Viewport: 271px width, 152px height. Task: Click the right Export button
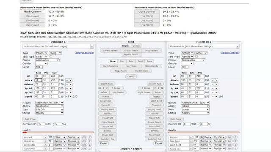[158, 144]
